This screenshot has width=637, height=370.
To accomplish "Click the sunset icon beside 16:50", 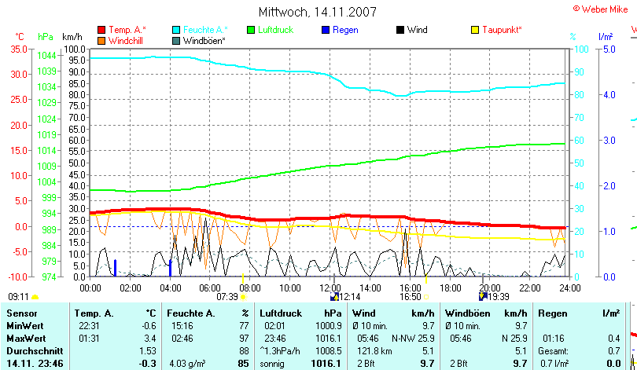I will (x=426, y=297).
